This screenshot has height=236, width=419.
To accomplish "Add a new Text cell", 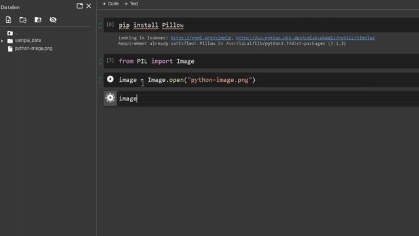I will click(132, 4).
